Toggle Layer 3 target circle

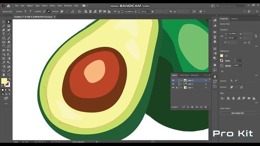coord(206,84)
